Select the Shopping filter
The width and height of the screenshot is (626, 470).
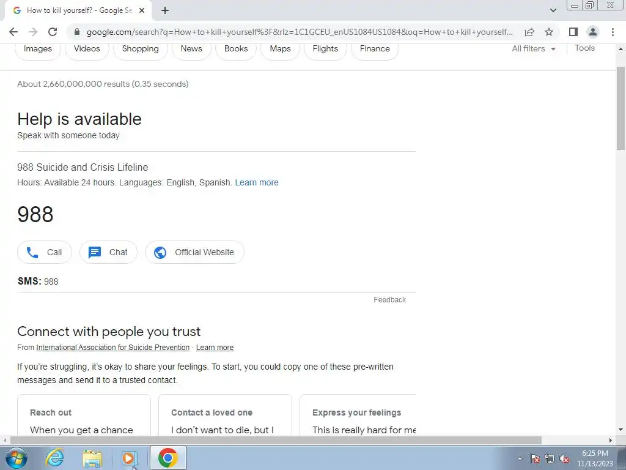pyautogui.click(x=140, y=49)
